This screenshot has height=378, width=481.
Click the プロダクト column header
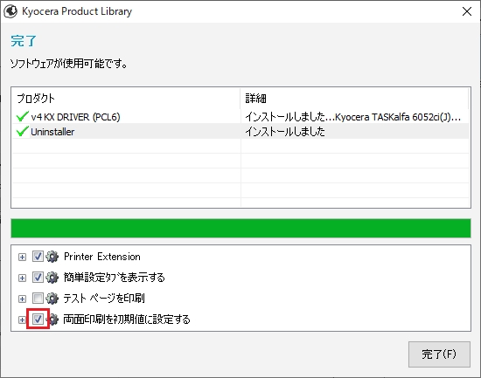point(126,99)
